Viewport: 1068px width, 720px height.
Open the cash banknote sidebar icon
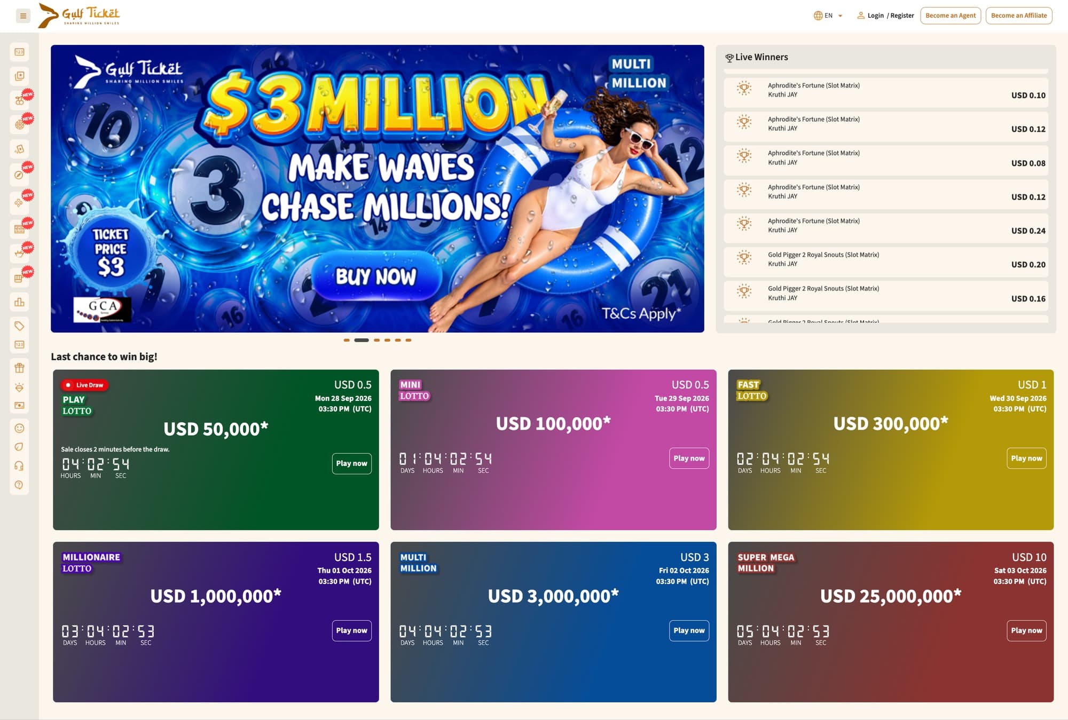(19, 406)
